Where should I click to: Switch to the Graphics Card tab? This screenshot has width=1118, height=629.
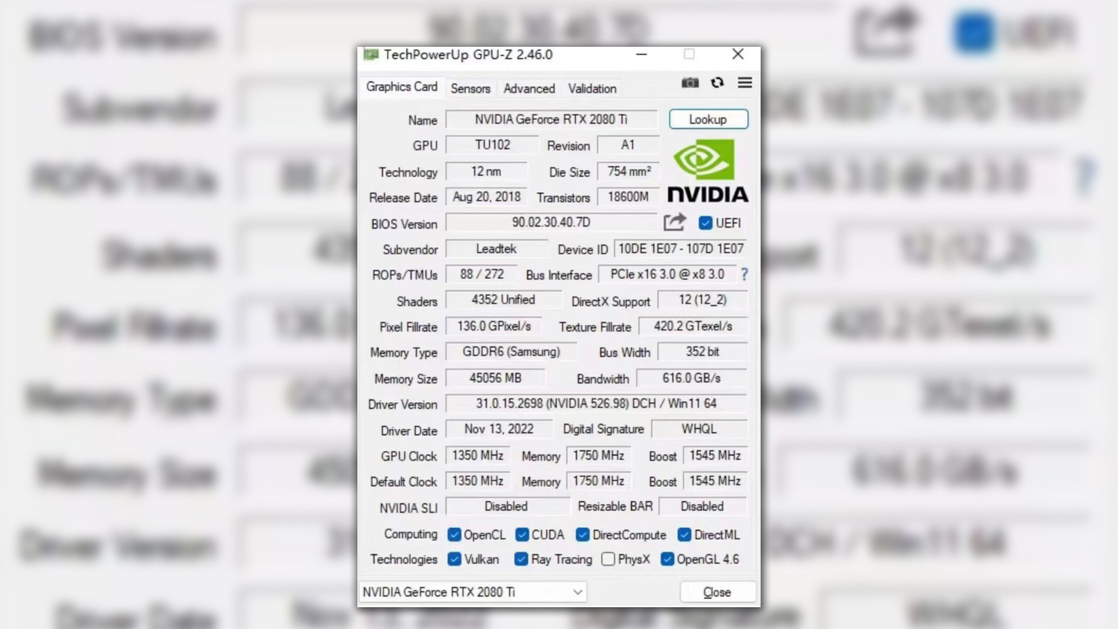click(x=402, y=87)
